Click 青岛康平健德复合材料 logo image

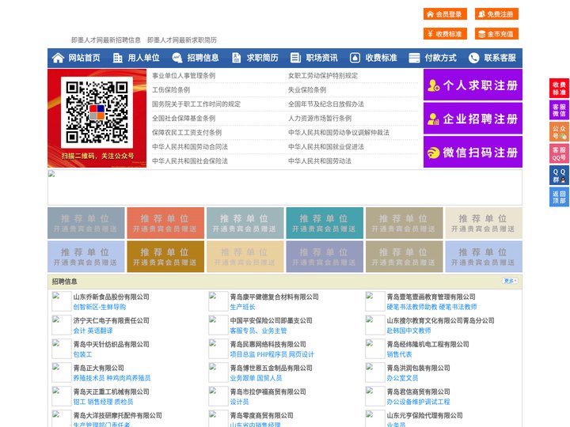[x=218, y=301]
